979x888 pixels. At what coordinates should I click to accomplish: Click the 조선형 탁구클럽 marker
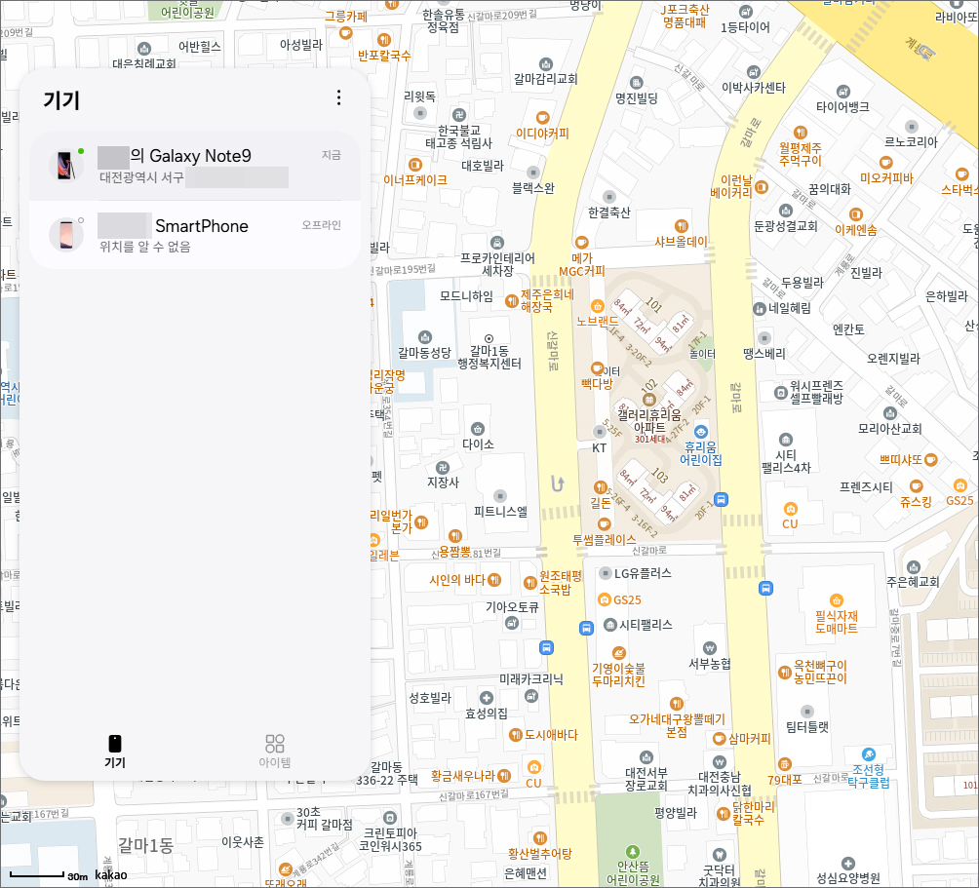869,754
